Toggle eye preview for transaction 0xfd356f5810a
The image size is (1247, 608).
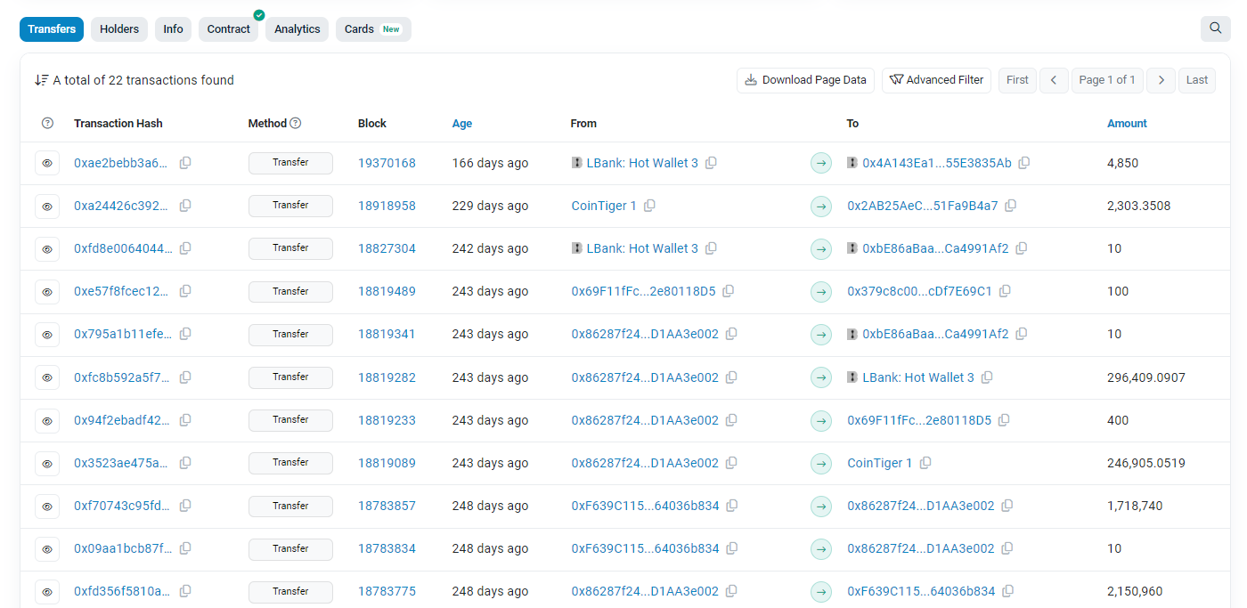tap(47, 591)
